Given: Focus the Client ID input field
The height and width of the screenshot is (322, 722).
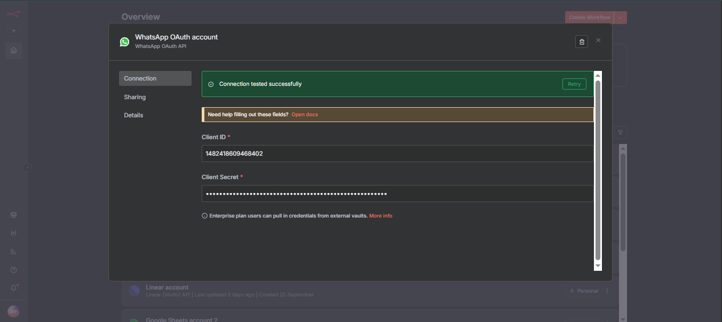Looking at the screenshot, I should click(398, 154).
